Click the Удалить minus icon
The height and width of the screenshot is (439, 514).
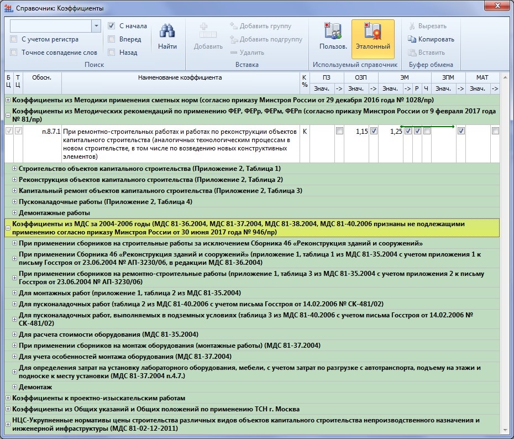(234, 53)
